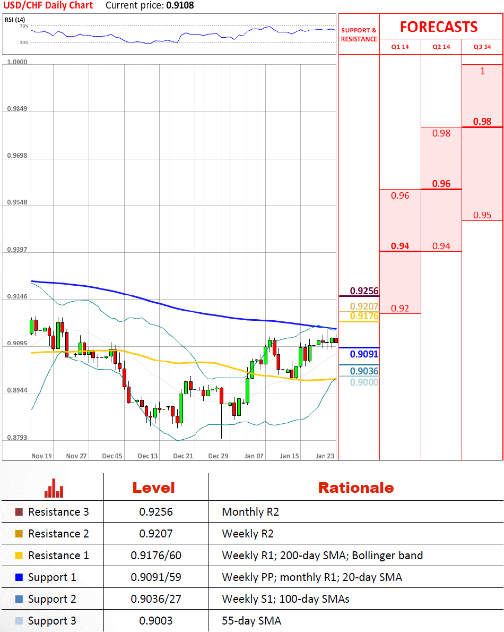Click the 55-day SMA rationale cell
Screen dimensions: 504x632
pos(251,621)
